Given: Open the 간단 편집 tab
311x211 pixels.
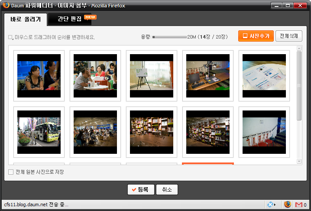Looking at the screenshot, I should tap(70, 19).
